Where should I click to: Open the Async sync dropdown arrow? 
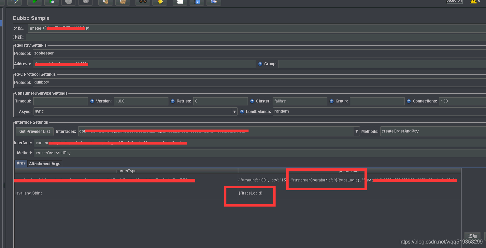point(235,112)
